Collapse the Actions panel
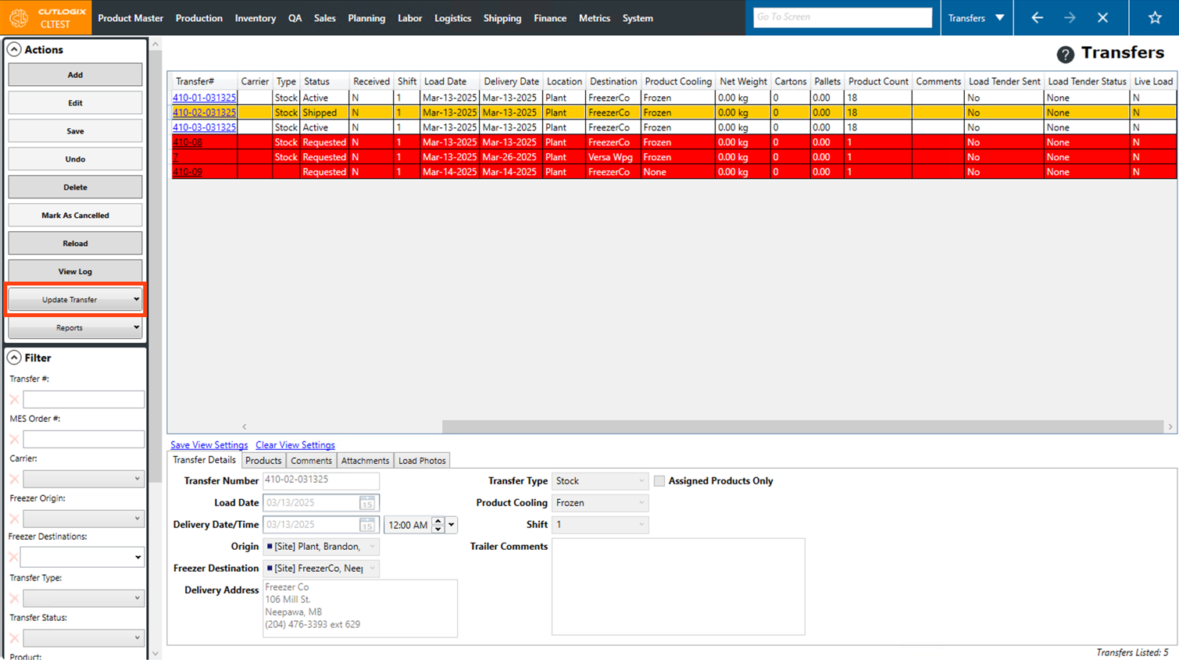The image size is (1179, 660). pos(14,49)
